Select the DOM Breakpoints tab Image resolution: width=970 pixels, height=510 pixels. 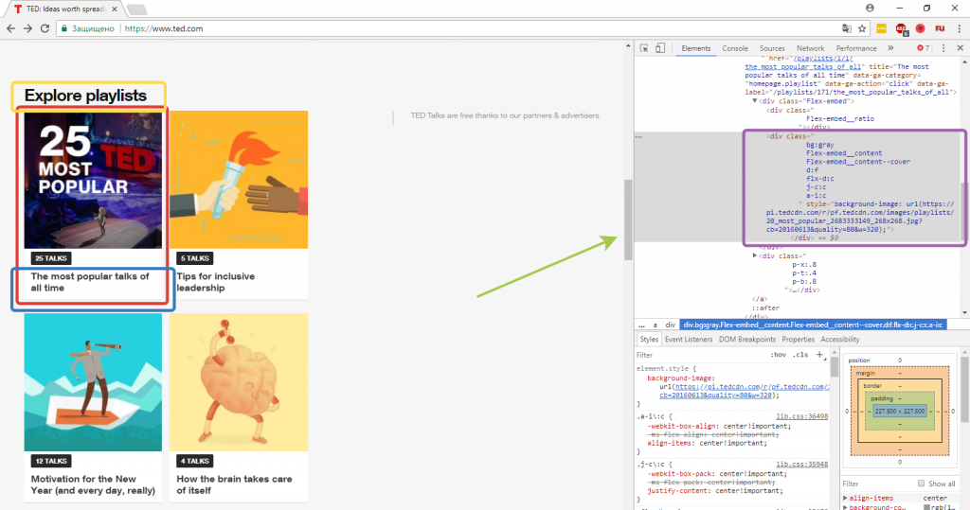coord(746,340)
